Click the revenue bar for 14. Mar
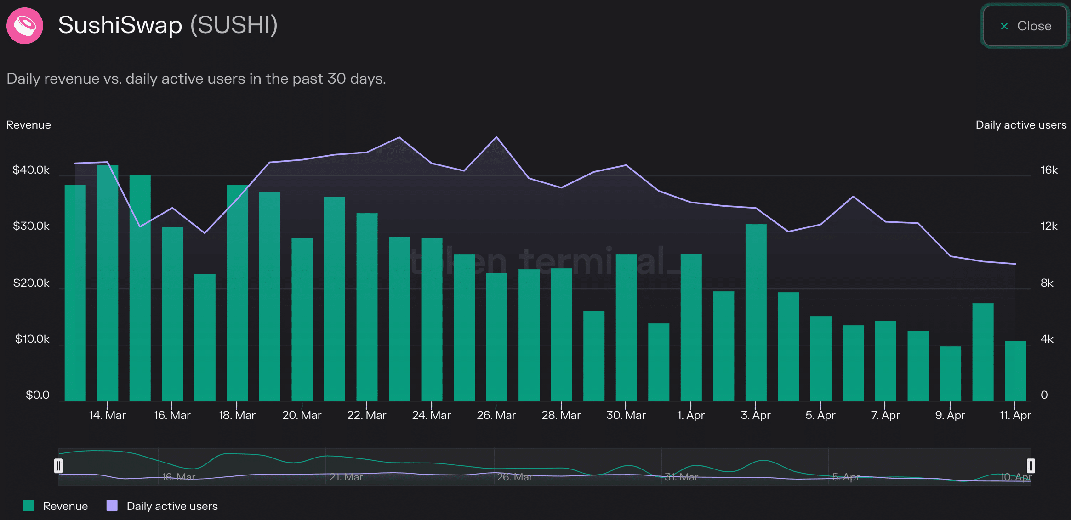Screen dimensions: 1071x520 [108, 283]
